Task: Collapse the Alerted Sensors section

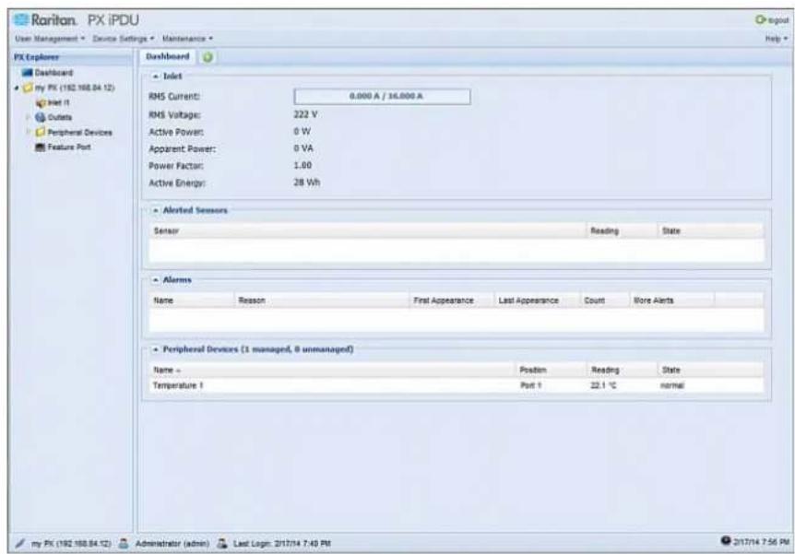Action: pos(156,210)
